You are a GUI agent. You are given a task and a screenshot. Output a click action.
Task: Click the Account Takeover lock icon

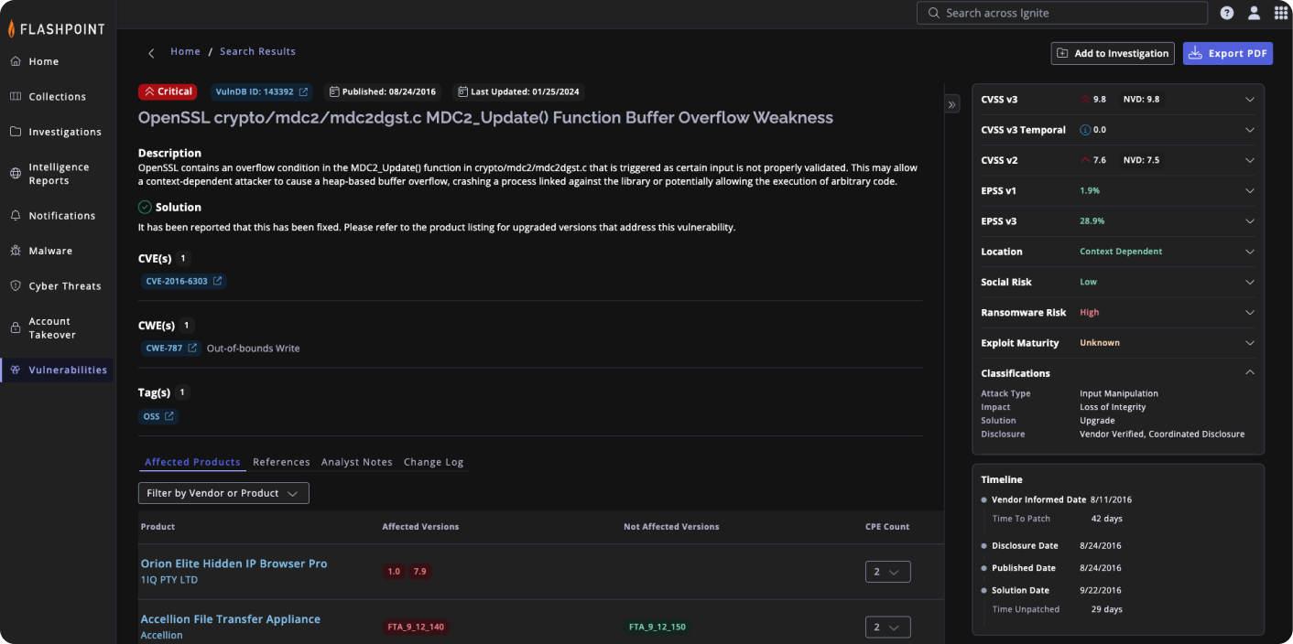[x=16, y=327]
